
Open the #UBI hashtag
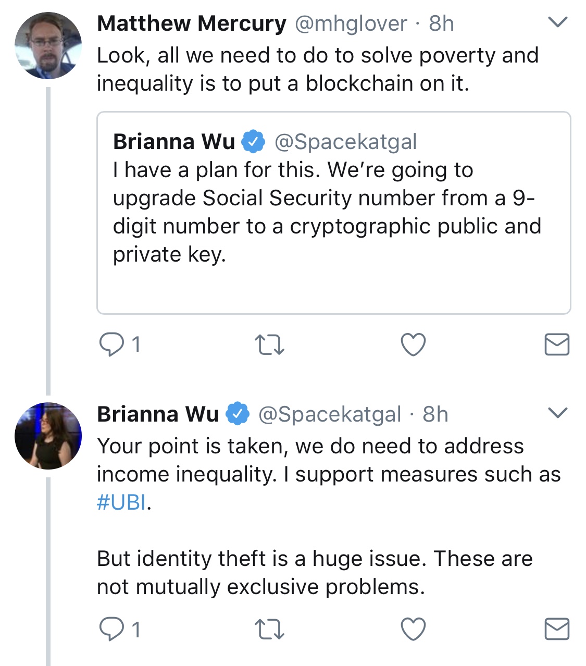121,502
